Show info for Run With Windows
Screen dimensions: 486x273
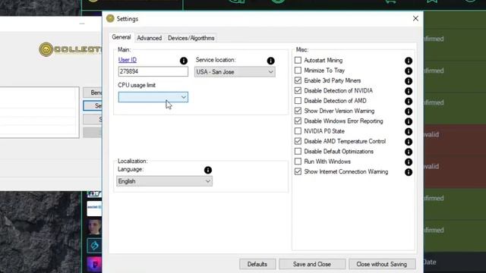pos(409,162)
